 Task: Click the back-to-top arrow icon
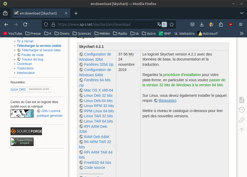click(241, 130)
